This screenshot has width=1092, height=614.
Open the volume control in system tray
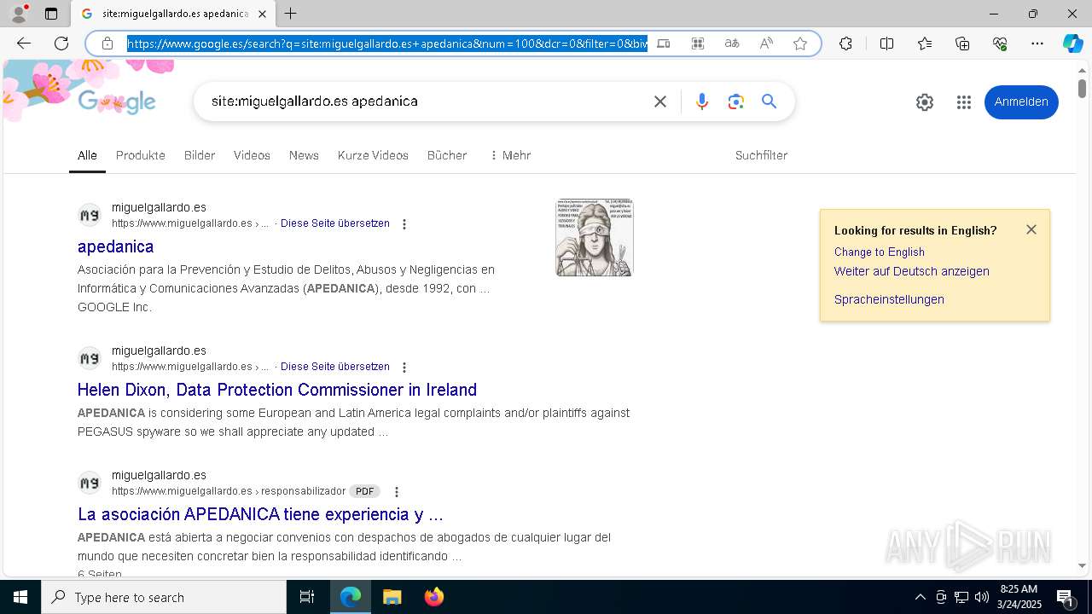pos(982,597)
